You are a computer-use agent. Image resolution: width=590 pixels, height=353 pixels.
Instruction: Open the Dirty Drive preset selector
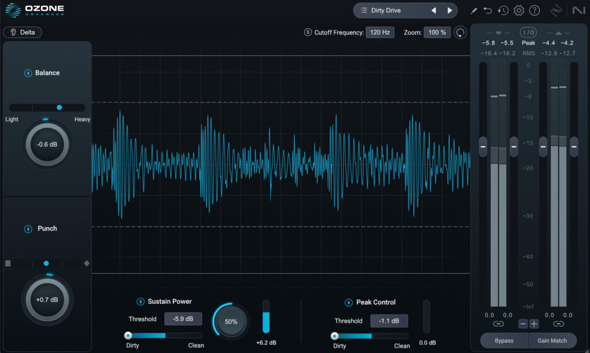coord(385,10)
